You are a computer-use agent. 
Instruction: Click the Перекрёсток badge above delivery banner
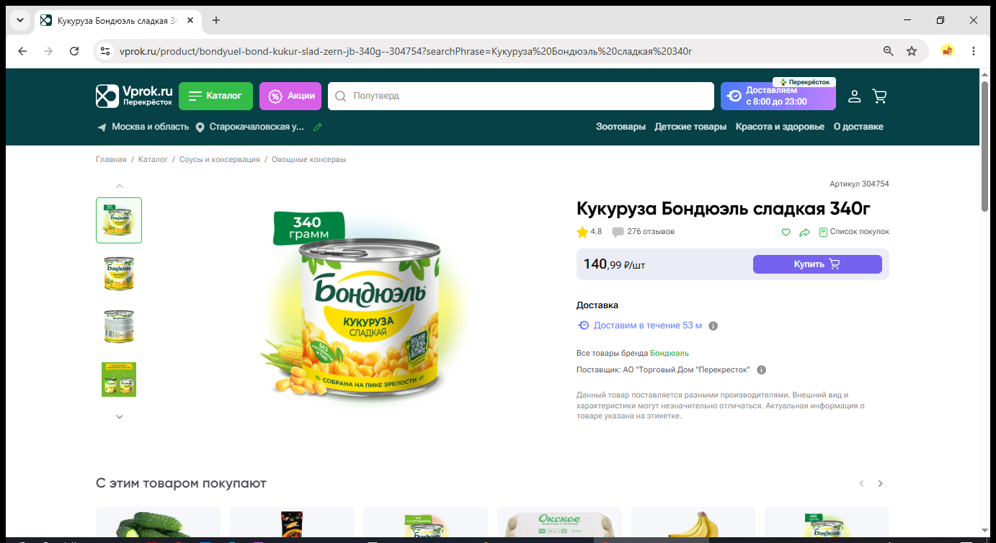click(805, 82)
